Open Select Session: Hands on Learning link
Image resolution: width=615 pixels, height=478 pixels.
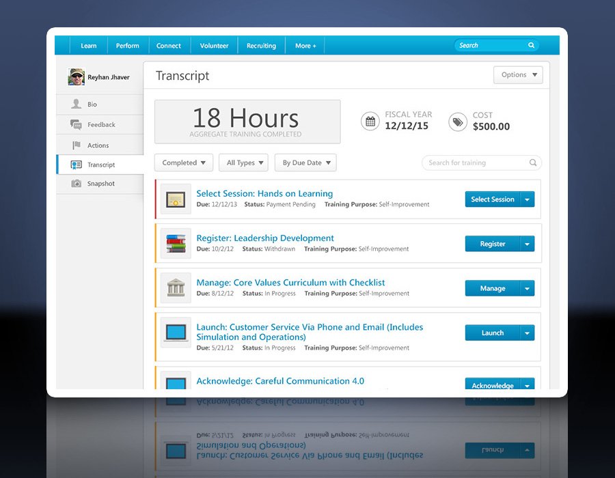(264, 193)
